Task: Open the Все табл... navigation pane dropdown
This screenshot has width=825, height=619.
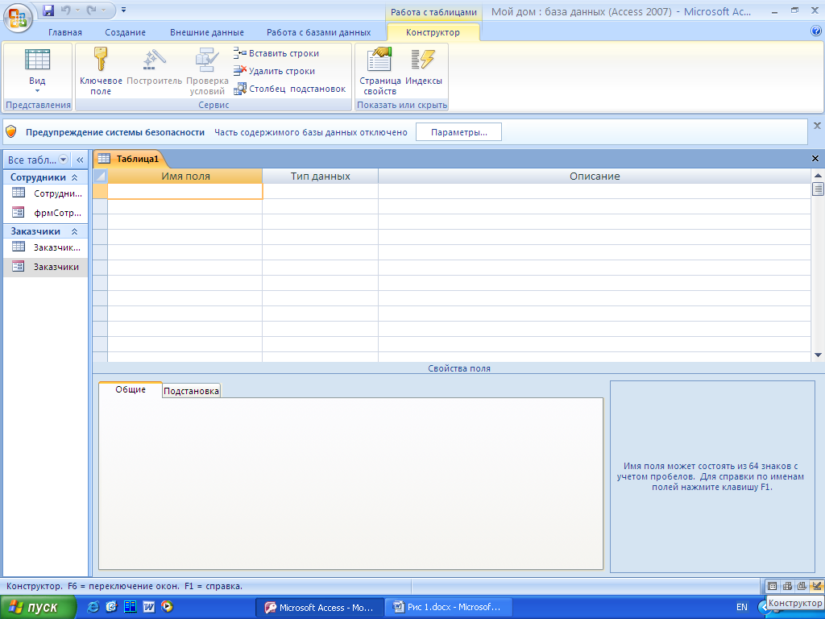Action: pyautogui.click(x=63, y=160)
